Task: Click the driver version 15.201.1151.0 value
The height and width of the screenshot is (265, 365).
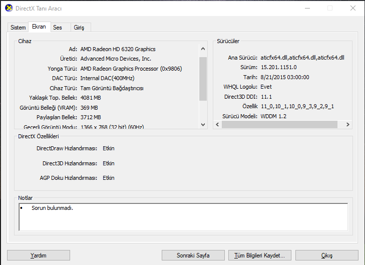Action: [278, 67]
